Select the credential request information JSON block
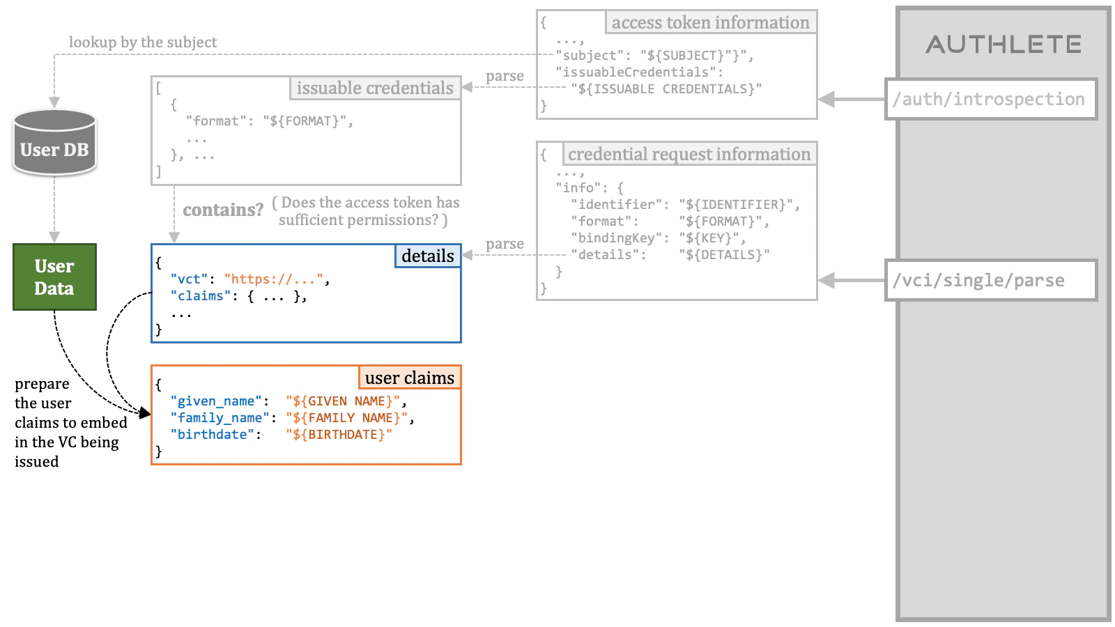Screen dimensions: 1115x627 676,219
